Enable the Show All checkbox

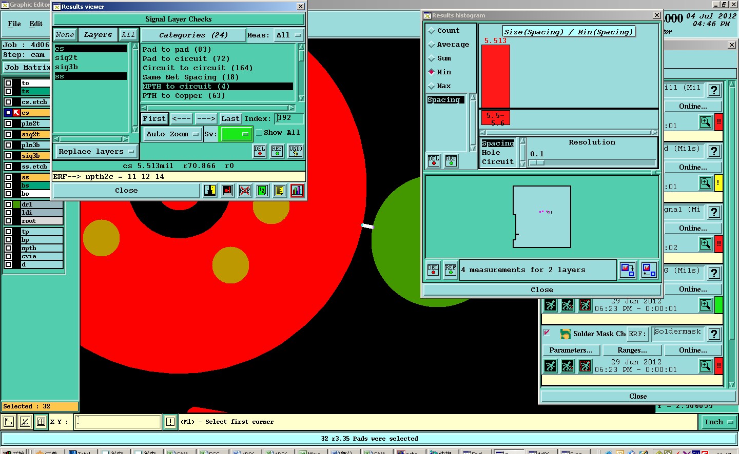(259, 133)
